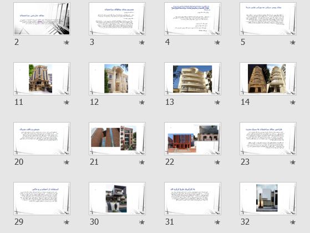Screen dimensions: 310x233
Task: Click the transition star icon under slide 31
Action: (217, 222)
